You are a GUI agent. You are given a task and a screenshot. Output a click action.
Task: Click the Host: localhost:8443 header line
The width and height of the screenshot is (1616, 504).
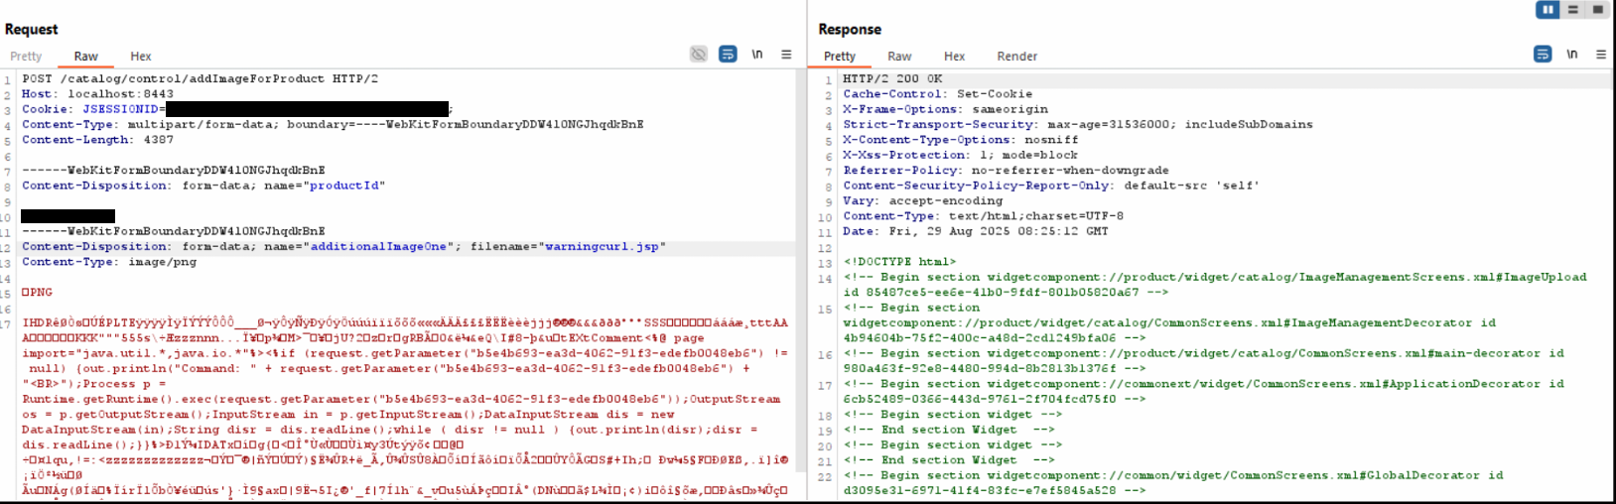click(x=97, y=94)
